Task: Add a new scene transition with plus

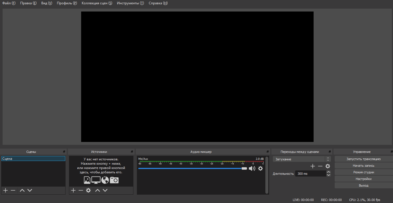Action: click(312, 166)
